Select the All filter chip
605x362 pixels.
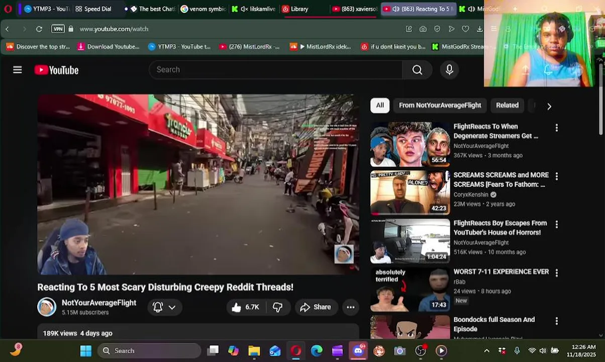coord(380,105)
